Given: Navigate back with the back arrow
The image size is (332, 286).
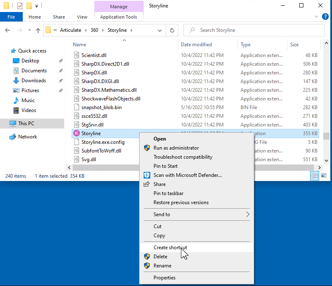Looking at the screenshot, I should [7, 30].
